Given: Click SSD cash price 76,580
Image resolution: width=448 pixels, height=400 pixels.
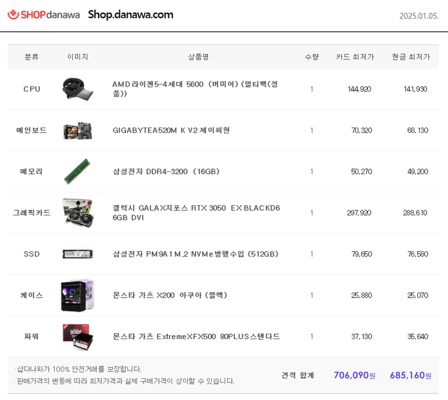Looking at the screenshot, I should click(417, 254).
